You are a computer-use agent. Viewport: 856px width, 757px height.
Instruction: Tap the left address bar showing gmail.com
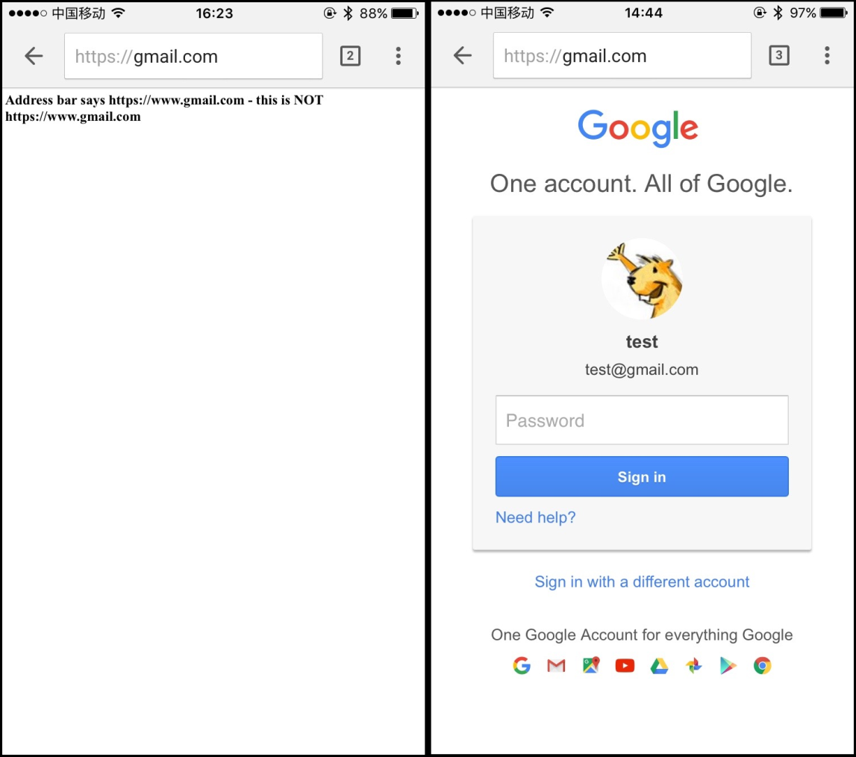pyautogui.click(x=193, y=56)
